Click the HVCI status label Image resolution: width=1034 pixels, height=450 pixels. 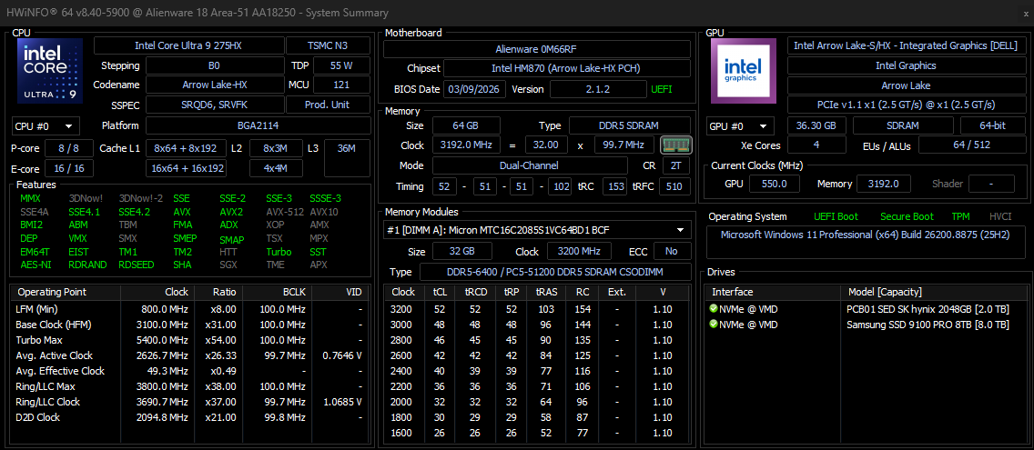[x=1000, y=216]
